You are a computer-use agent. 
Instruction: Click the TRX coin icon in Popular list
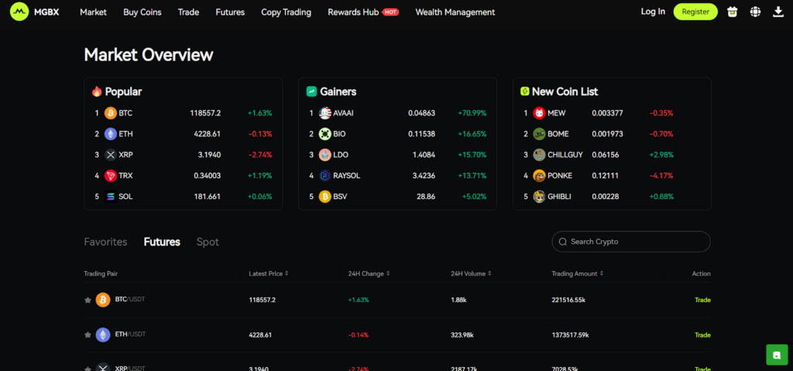(110, 176)
